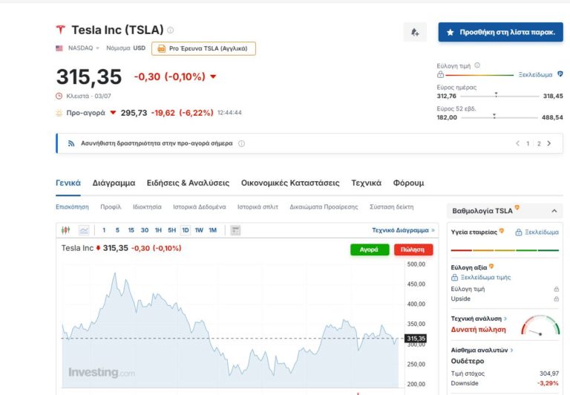
Task: Click the alert bell icon
Action: click(415, 32)
